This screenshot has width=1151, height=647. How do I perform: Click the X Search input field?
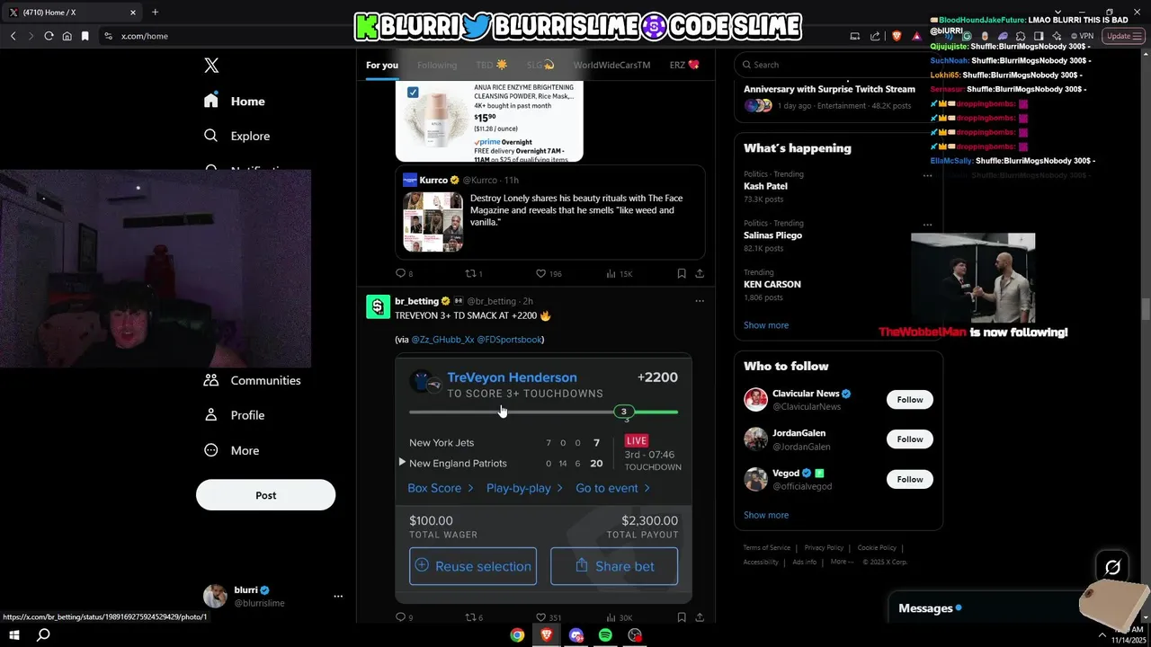coord(838,65)
